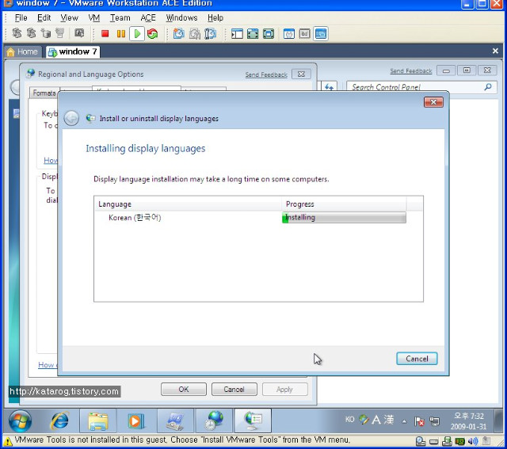Screen dimensions: 507x449
Task: Switch to quick switch mode icon
Action: (x=269, y=33)
